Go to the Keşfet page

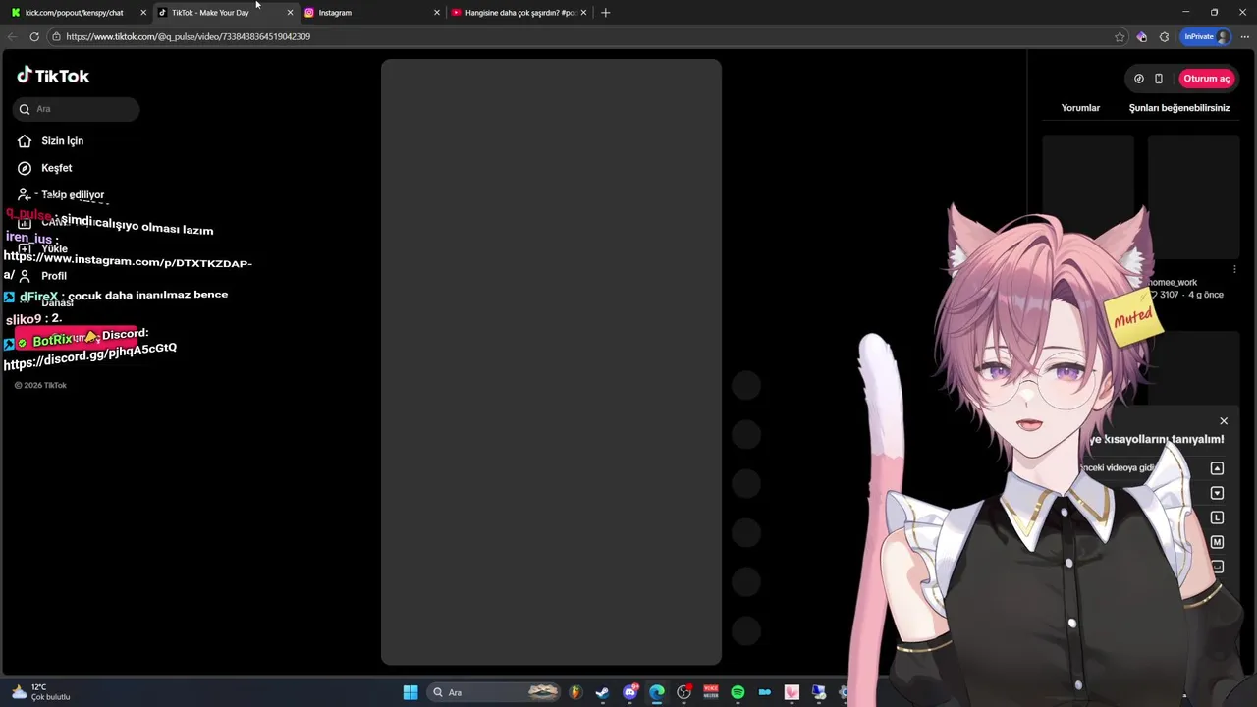tap(45, 168)
